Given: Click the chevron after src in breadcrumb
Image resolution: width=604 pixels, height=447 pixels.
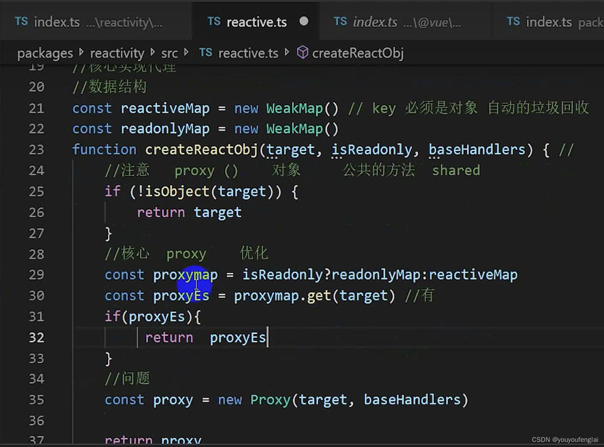Looking at the screenshot, I should coord(186,52).
